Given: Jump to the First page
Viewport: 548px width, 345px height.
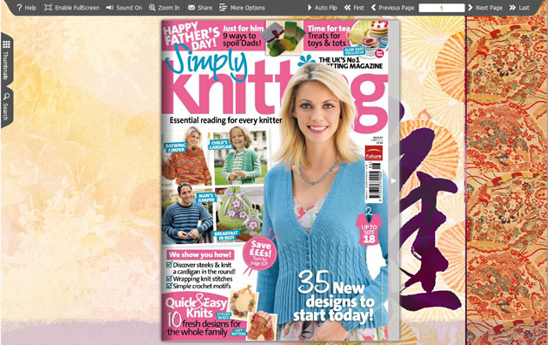Looking at the screenshot, I should pyautogui.click(x=354, y=7).
